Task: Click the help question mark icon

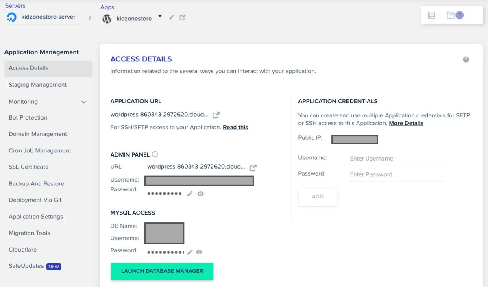Action: point(466,59)
